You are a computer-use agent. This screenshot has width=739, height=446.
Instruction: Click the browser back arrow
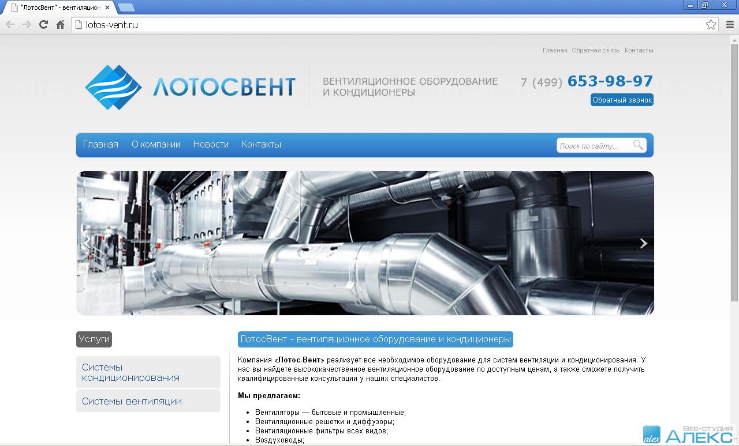10,25
